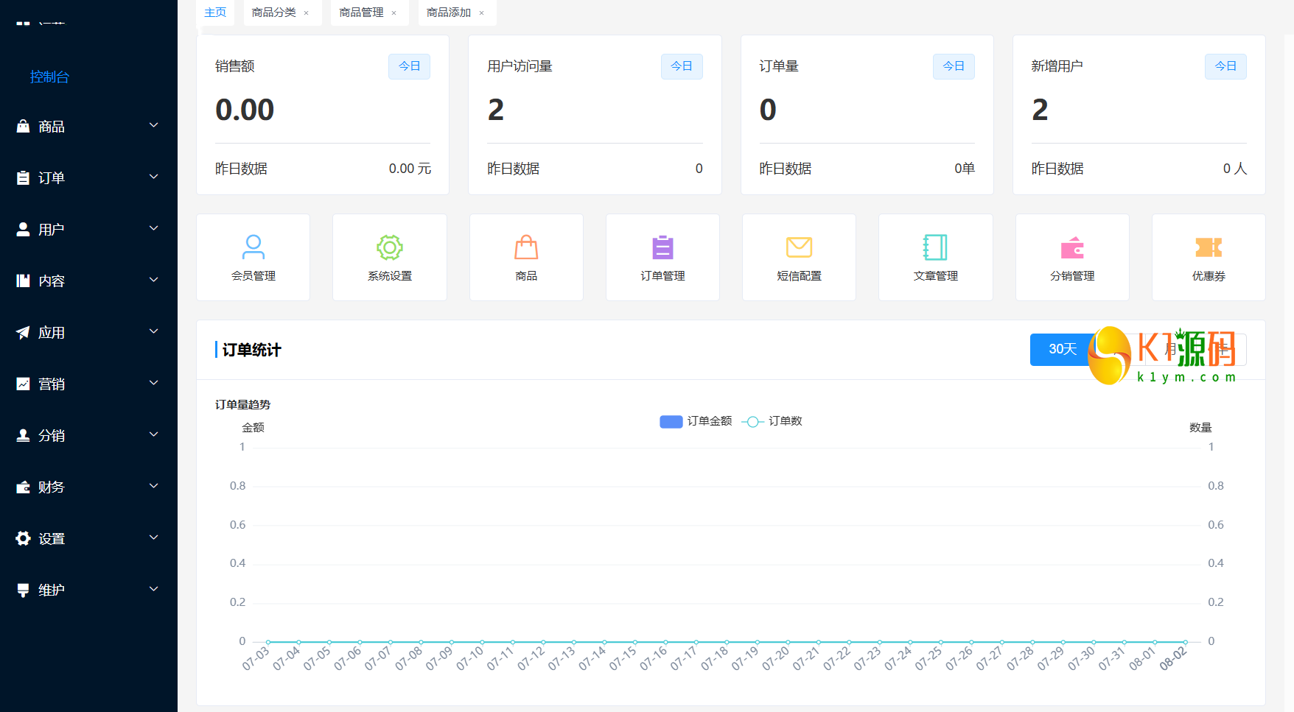The image size is (1294, 712).
Task: Click the 今日 badge on 销售额 card
Action: point(410,66)
